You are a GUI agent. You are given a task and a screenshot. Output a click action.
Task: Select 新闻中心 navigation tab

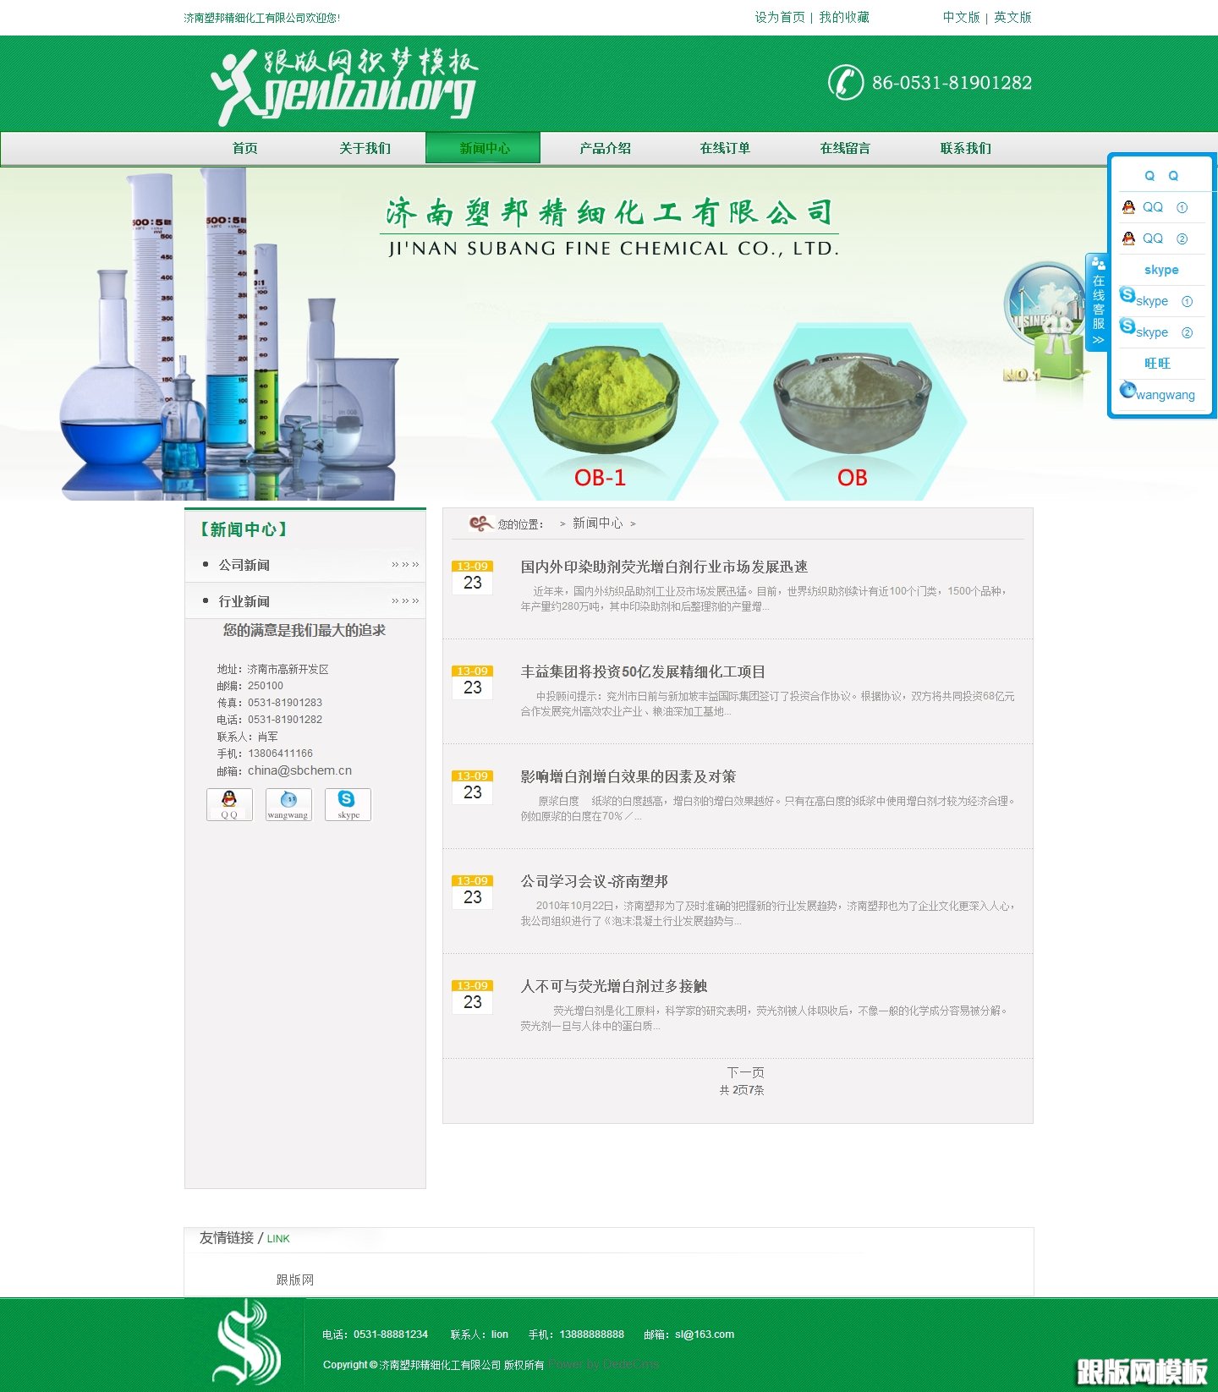point(483,148)
